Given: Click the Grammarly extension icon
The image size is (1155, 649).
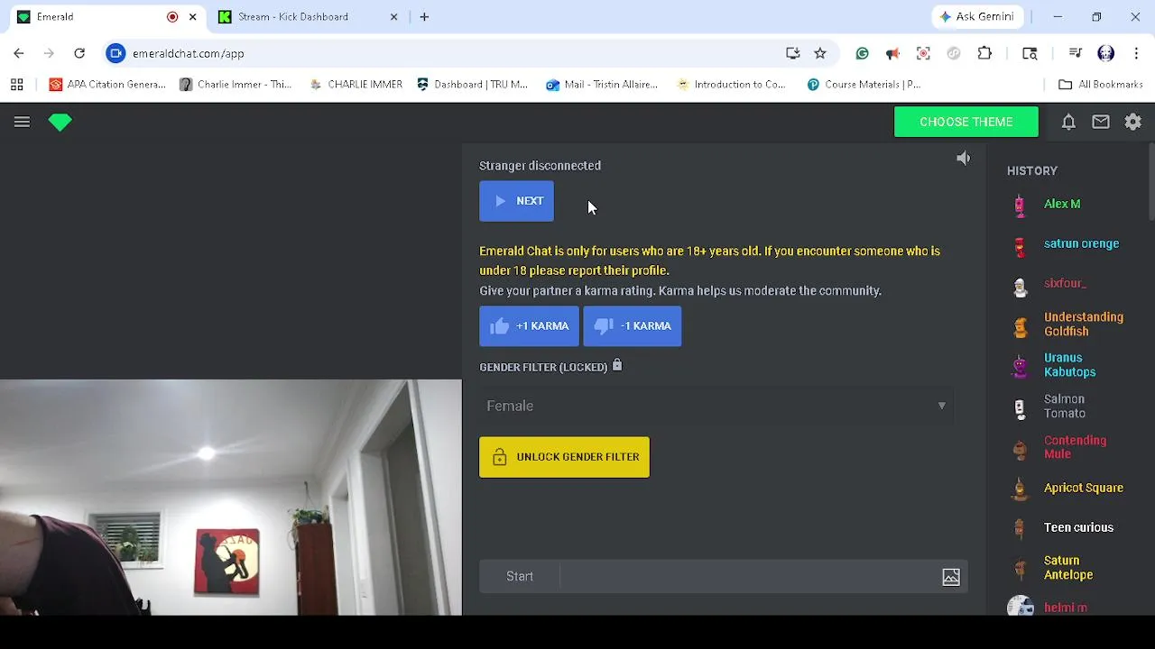Looking at the screenshot, I should (863, 53).
